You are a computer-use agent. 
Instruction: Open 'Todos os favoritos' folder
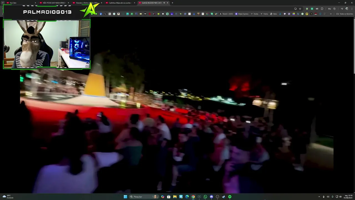click(345, 14)
